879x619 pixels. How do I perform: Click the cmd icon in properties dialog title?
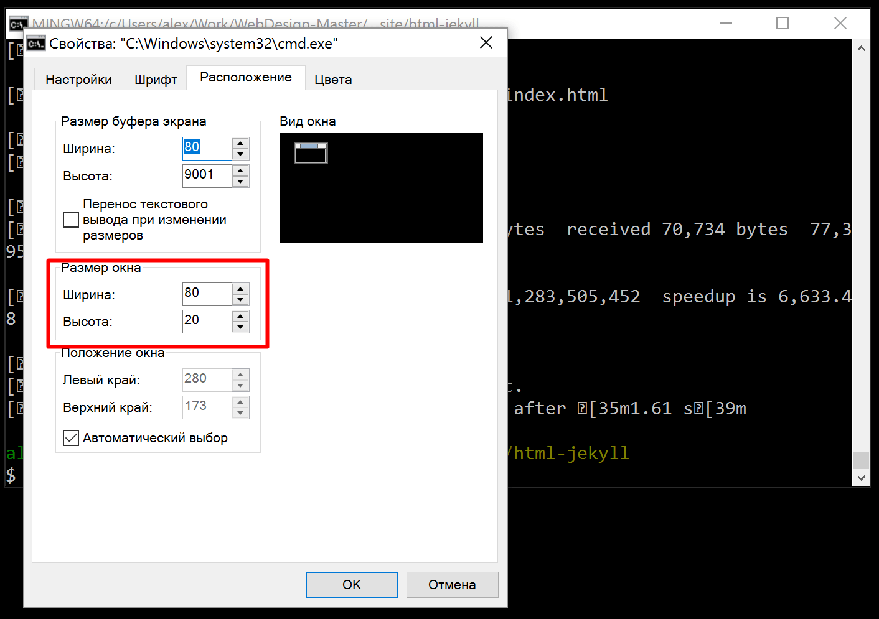(x=36, y=43)
